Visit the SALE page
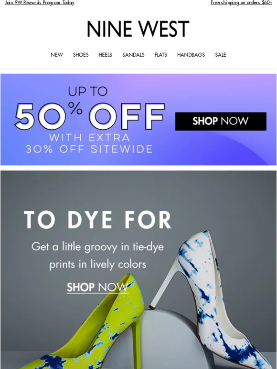Viewport: 277px width, 369px height. point(221,55)
